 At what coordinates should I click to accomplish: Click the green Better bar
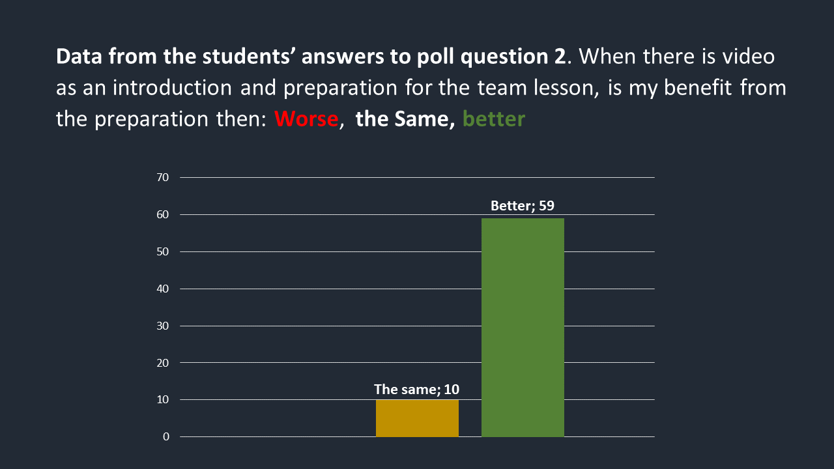[x=523, y=327]
